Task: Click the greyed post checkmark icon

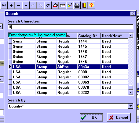Action: pos(33,5)
